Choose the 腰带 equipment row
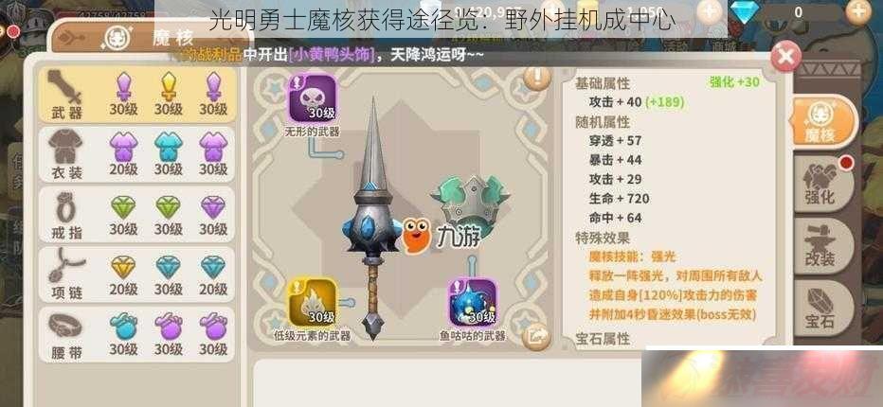 136,334
